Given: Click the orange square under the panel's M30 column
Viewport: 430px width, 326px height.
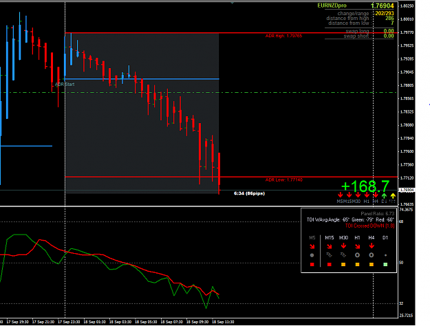Looking at the screenshot, I should pos(343,265).
